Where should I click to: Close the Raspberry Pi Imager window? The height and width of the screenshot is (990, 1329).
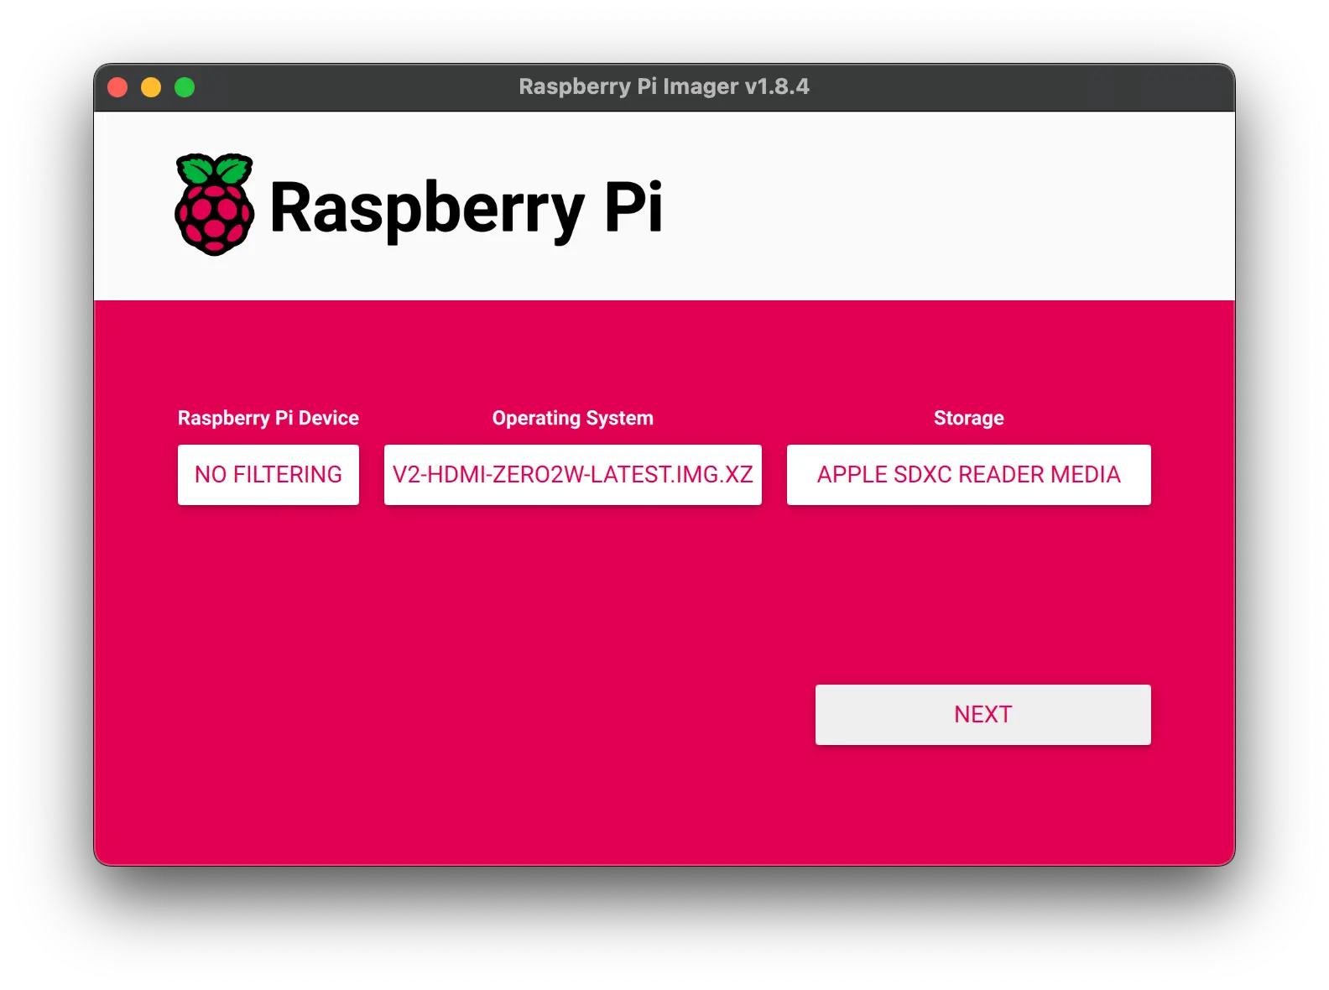pos(117,87)
